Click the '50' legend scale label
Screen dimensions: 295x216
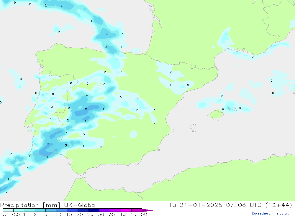[x=144, y=214]
